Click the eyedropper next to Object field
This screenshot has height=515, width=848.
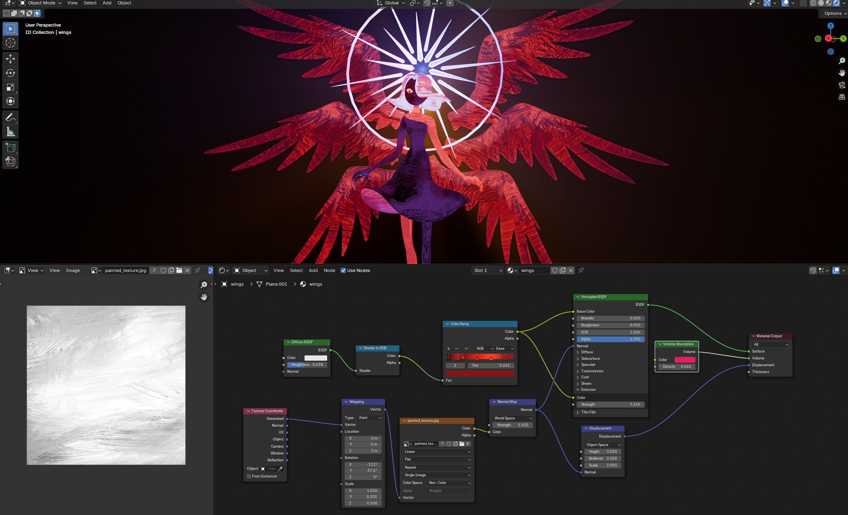(x=280, y=469)
